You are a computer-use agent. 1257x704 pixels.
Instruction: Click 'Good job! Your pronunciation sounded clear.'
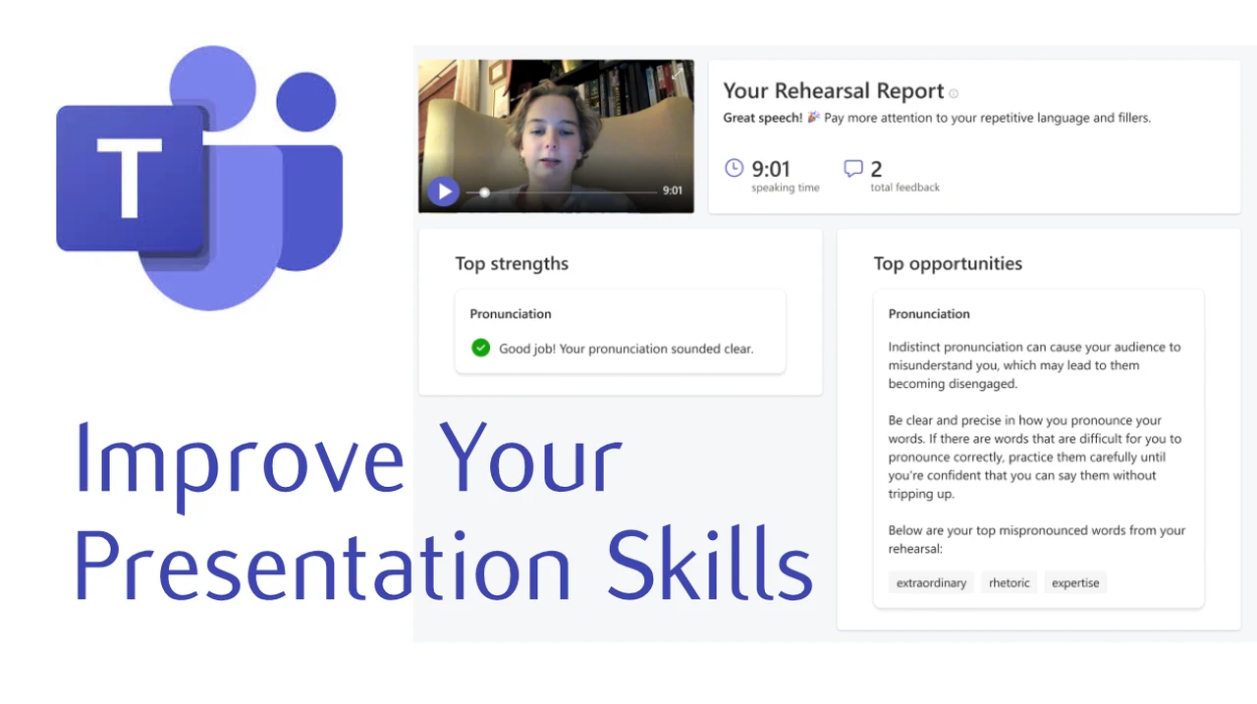pos(626,349)
